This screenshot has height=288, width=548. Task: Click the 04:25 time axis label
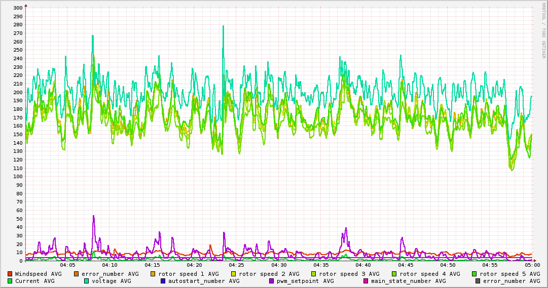[x=237, y=265]
